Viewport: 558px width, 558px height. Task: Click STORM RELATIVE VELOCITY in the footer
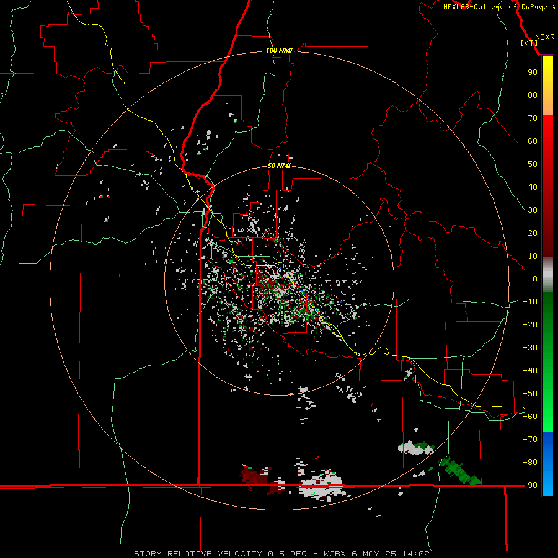pos(198,554)
